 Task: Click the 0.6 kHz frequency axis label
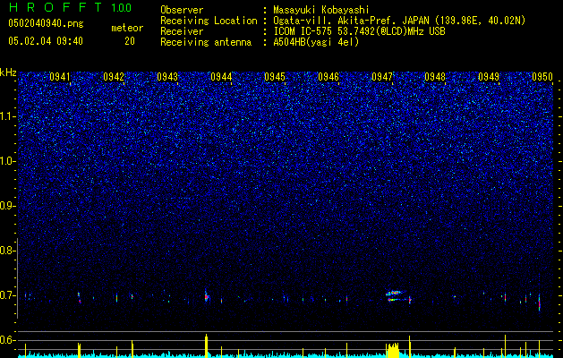coord(6,340)
